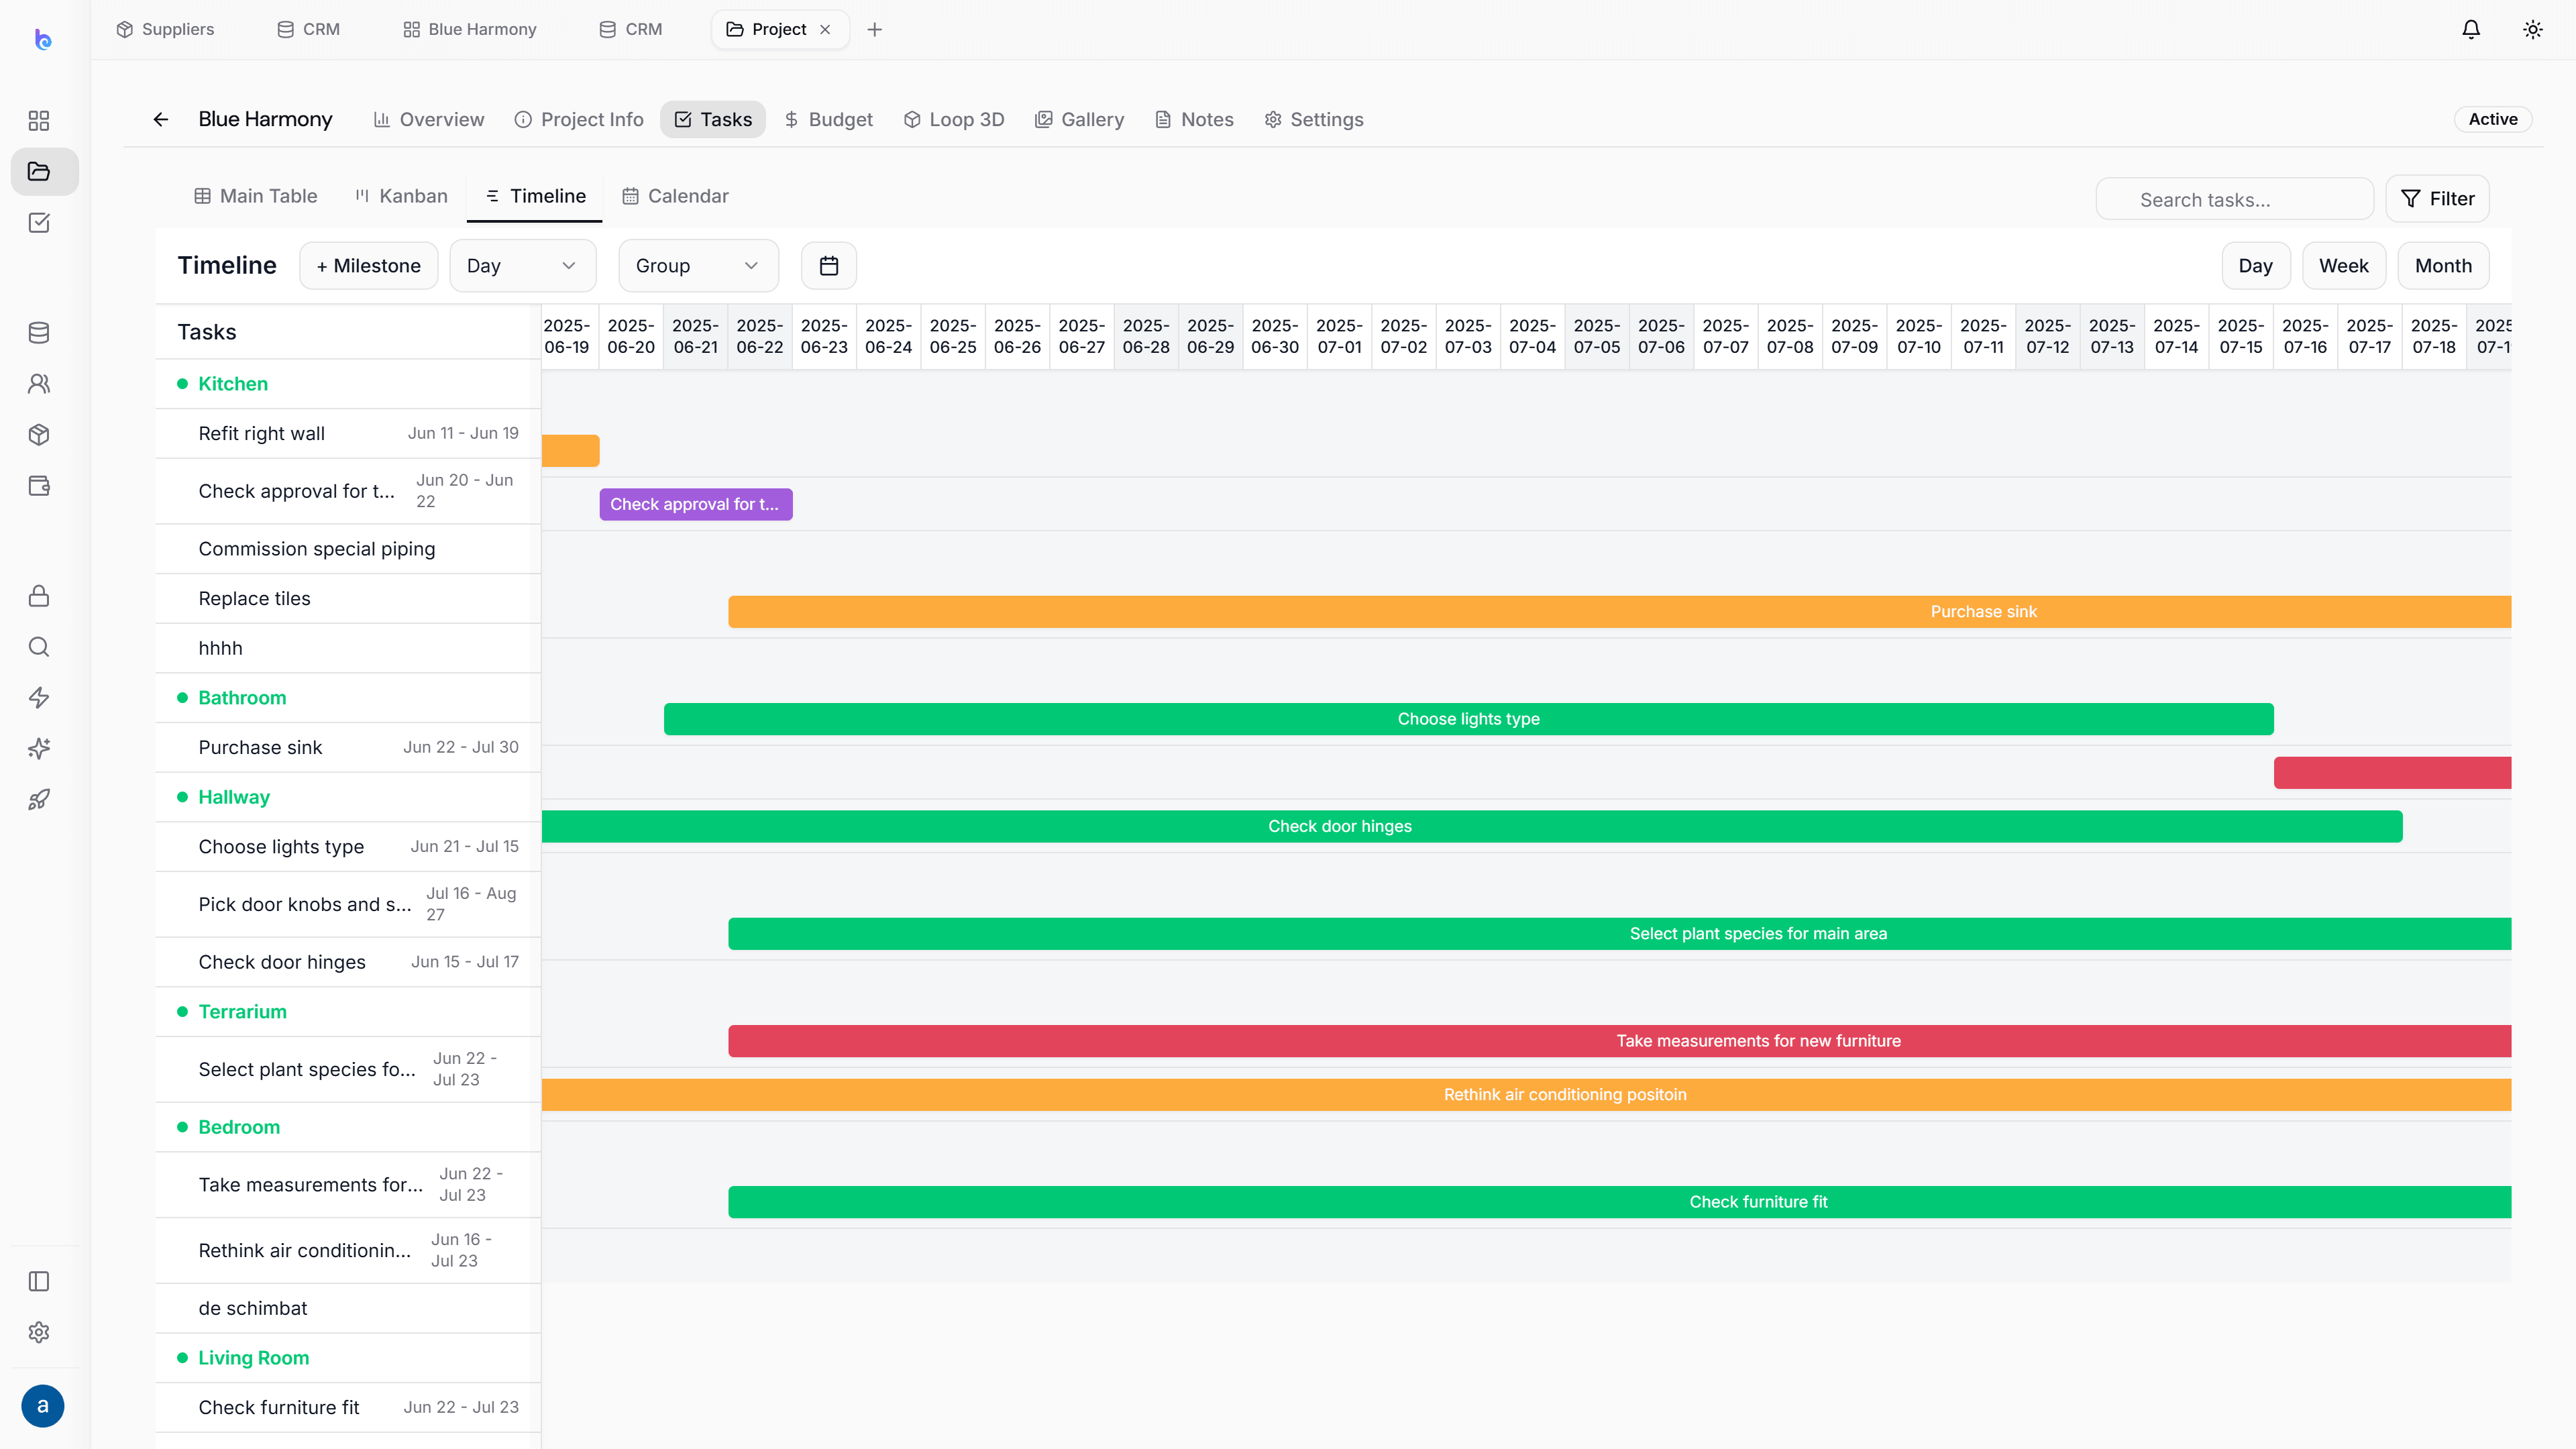Open the Project Info section

[579, 120]
